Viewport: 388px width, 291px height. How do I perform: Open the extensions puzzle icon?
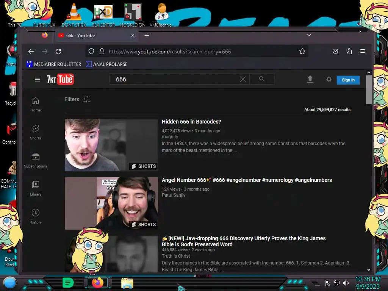pyautogui.click(x=349, y=51)
